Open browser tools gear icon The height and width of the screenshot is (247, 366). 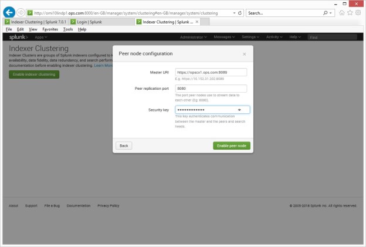(x=358, y=12)
